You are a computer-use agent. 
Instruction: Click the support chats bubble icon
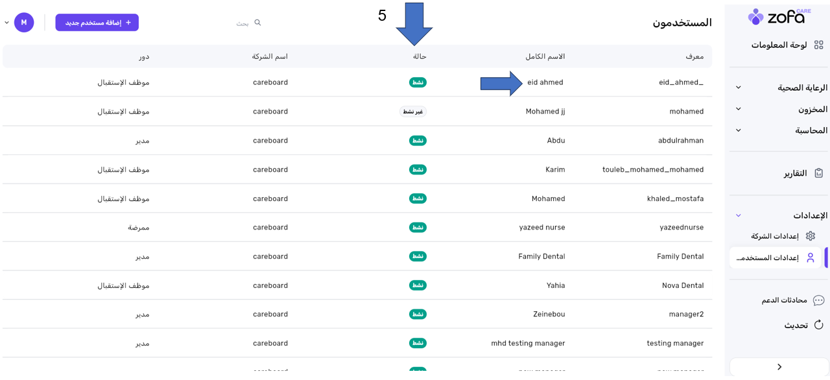click(x=818, y=300)
